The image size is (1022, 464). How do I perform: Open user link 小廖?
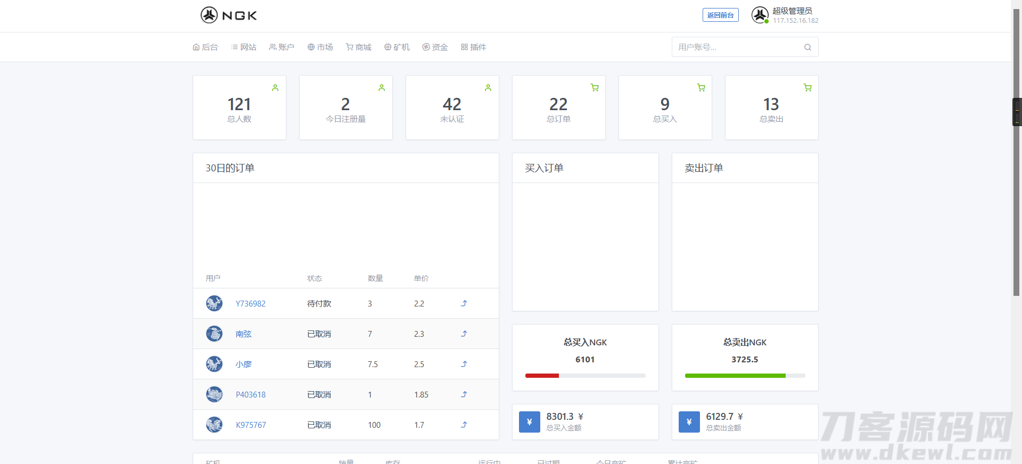pos(244,364)
